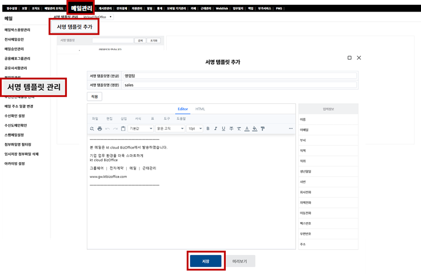Screen dimensions: 421x274
Task: Open the 파일 editor menu
Action: coord(95,119)
